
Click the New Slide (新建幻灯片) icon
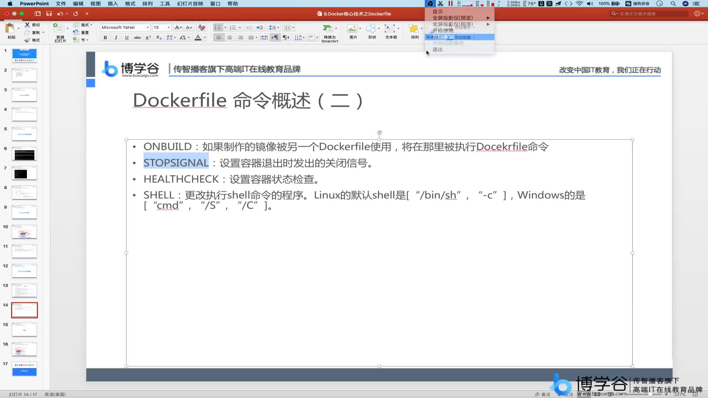coord(58,28)
